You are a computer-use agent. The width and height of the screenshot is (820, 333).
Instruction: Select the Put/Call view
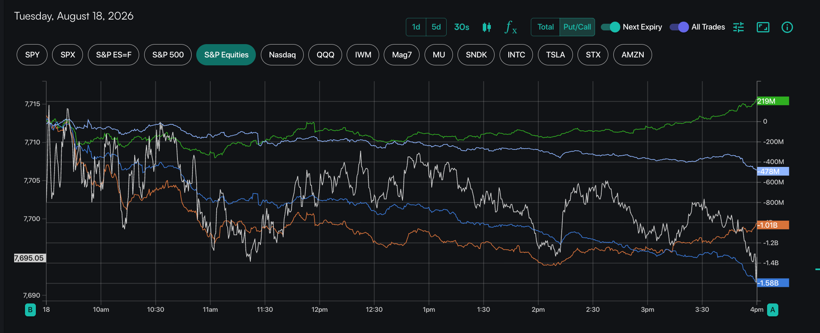point(577,27)
